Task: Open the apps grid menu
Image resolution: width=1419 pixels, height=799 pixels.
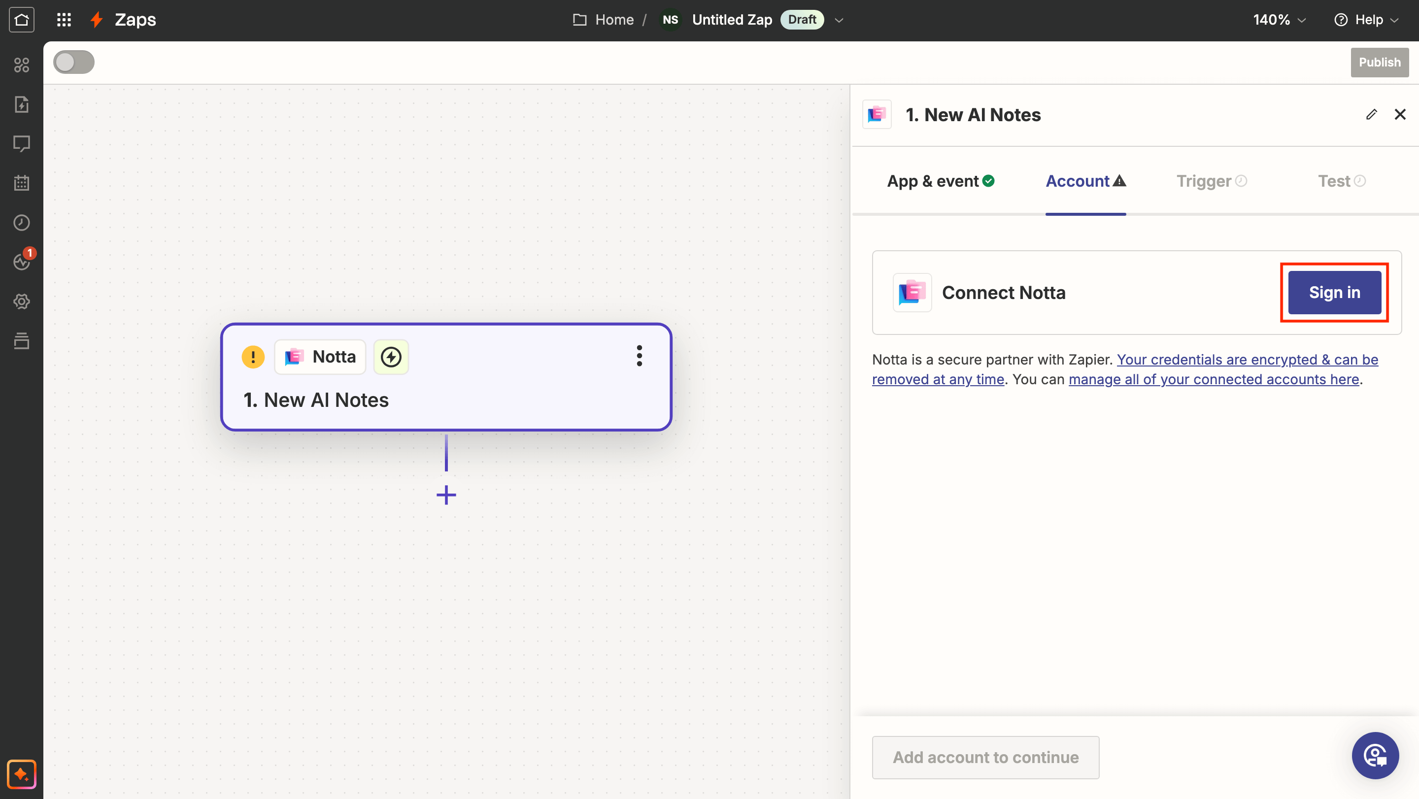Action: 64,20
